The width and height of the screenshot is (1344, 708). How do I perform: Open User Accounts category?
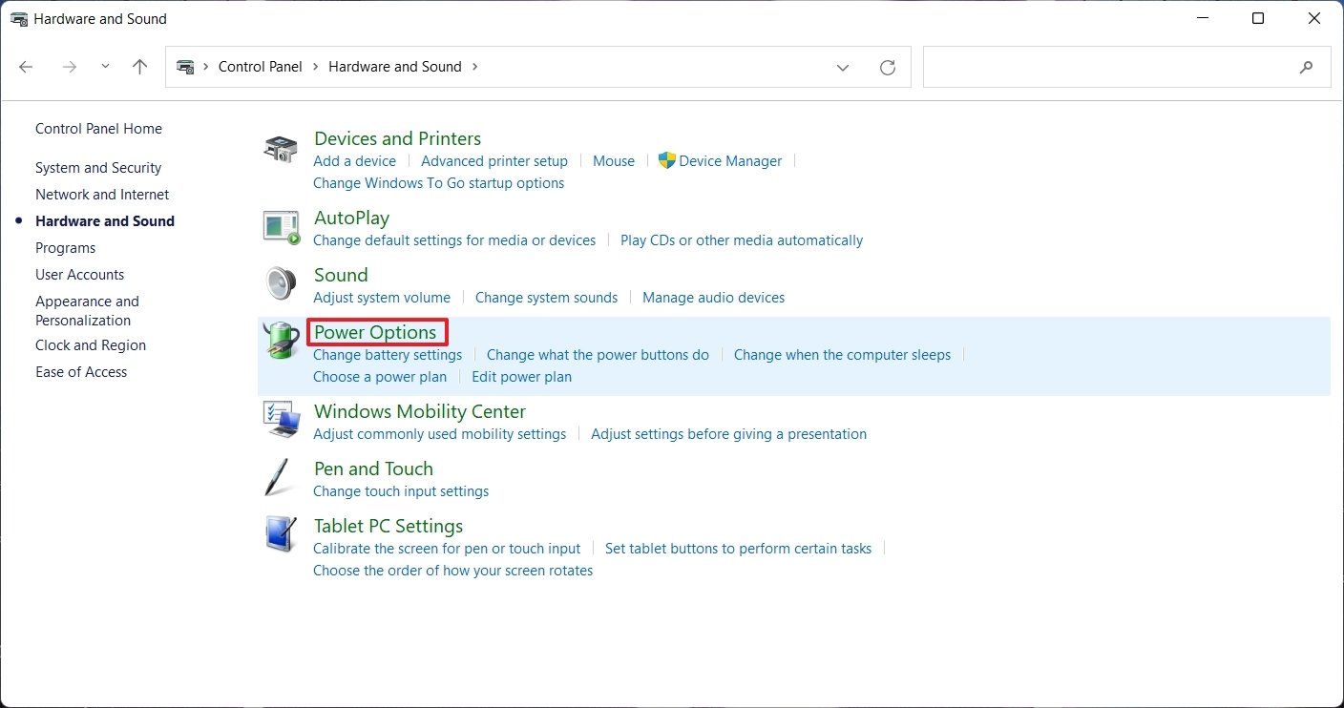click(x=79, y=275)
